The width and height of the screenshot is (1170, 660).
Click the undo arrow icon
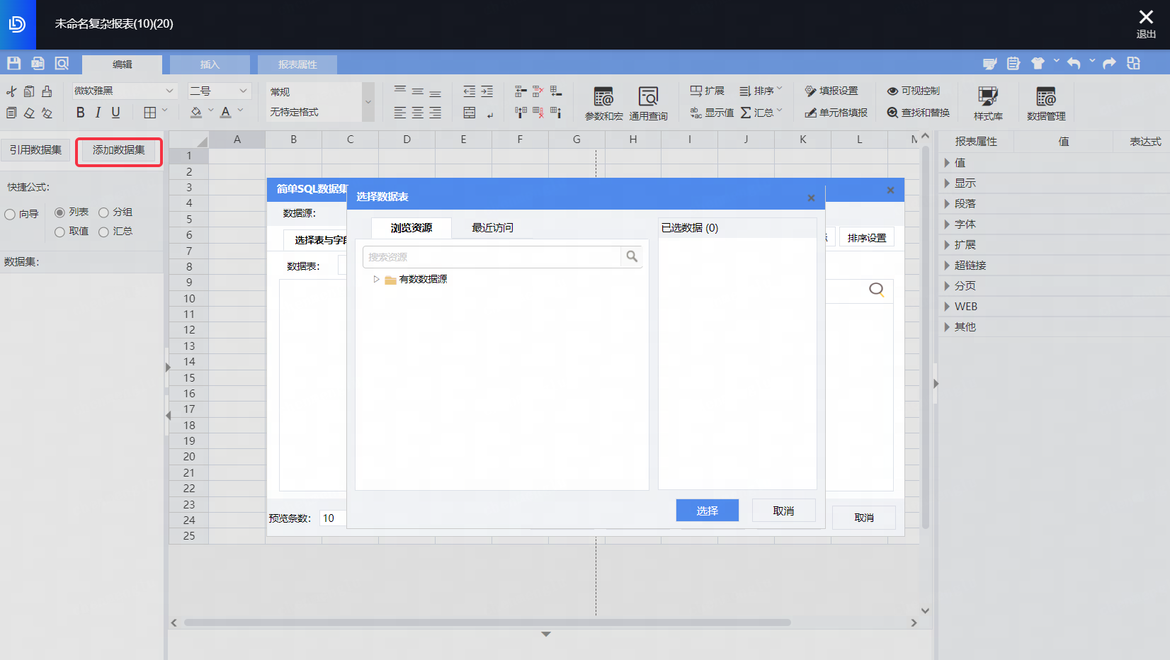[x=1074, y=64]
